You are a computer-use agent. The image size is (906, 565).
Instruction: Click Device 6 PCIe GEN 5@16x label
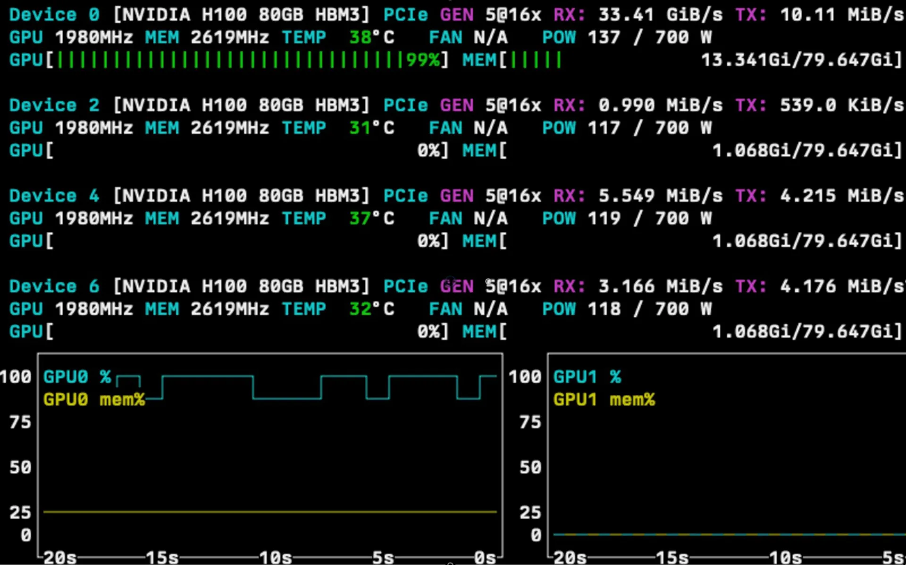[462, 286]
